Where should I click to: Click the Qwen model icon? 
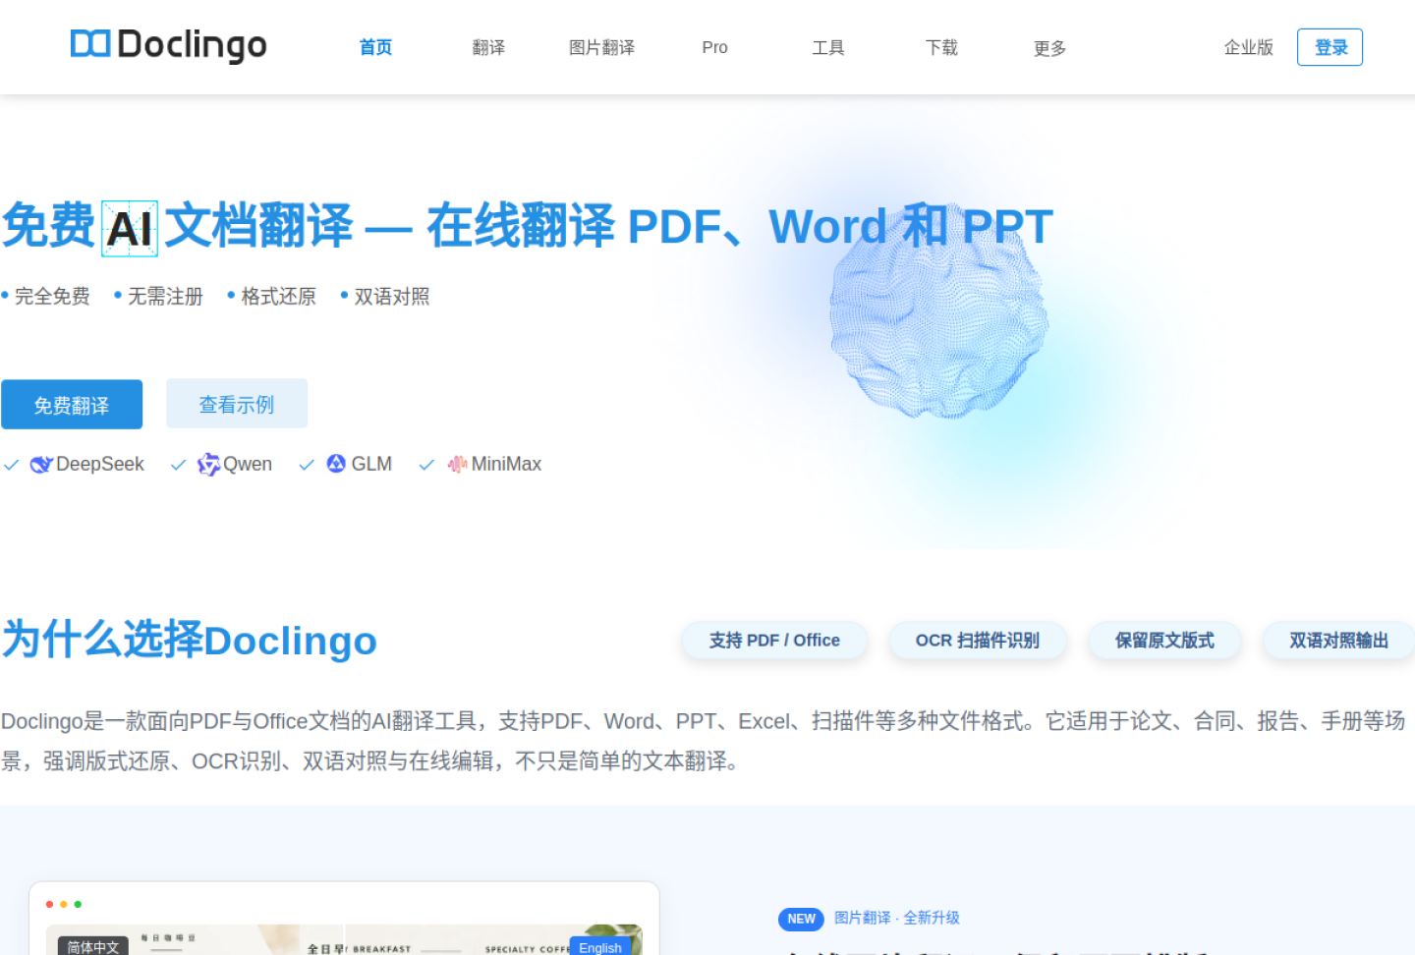click(x=208, y=465)
